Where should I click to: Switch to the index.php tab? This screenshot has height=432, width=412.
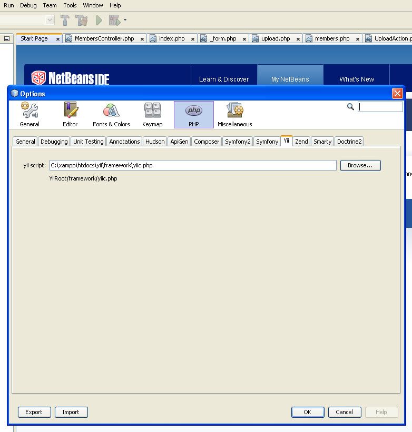[x=172, y=38]
